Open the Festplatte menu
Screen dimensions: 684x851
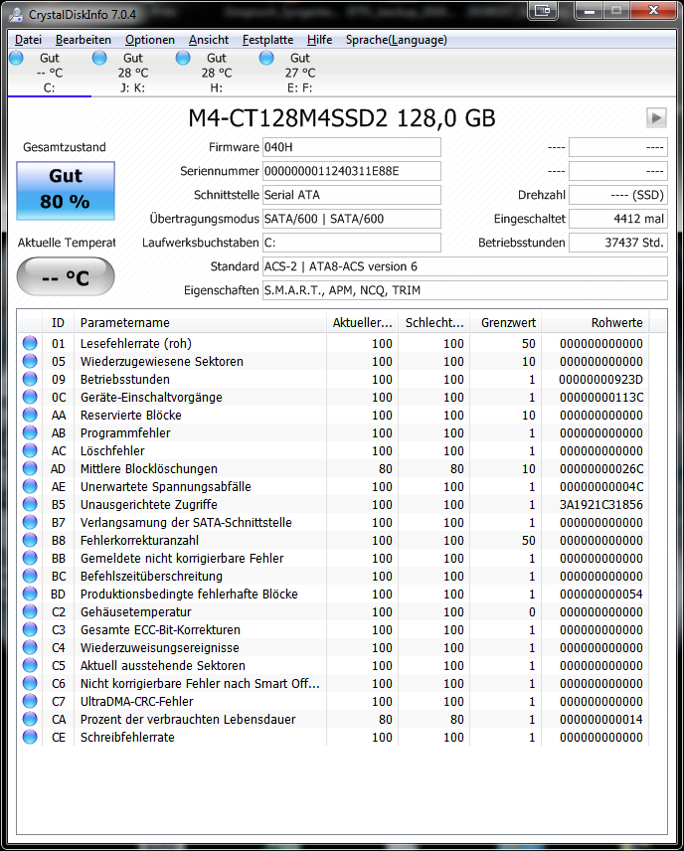click(267, 40)
